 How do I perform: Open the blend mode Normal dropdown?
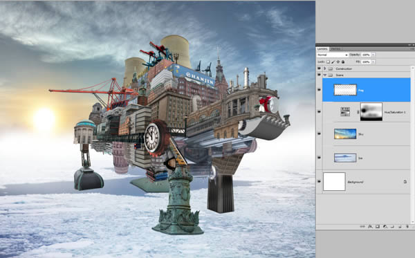(333, 55)
